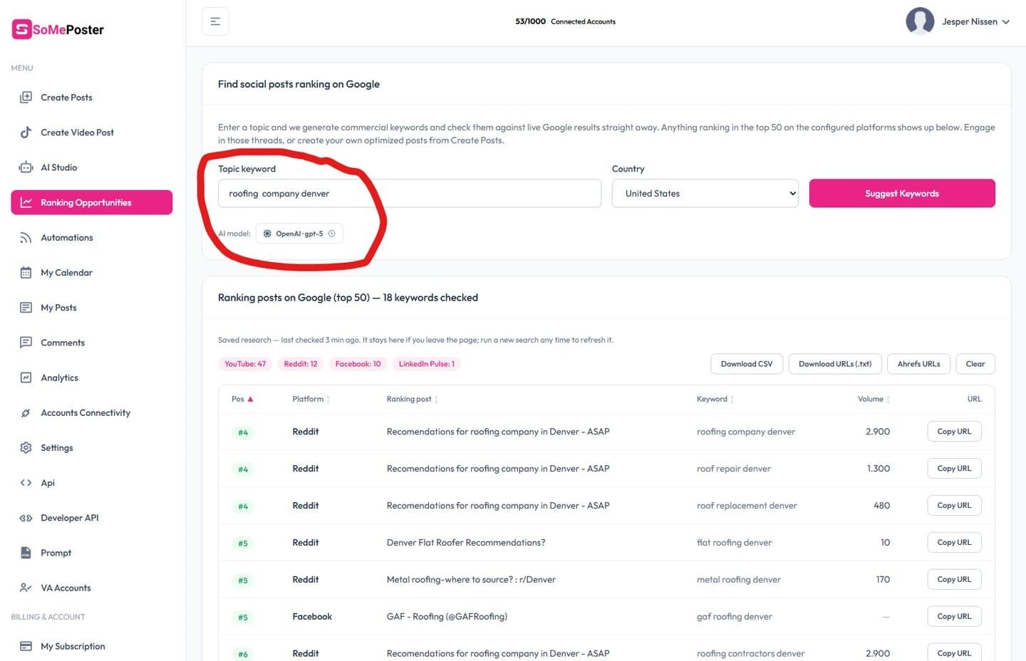The height and width of the screenshot is (661, 1026).
Task: Copy URL for roofing company denver row
Action: [954, 432]
